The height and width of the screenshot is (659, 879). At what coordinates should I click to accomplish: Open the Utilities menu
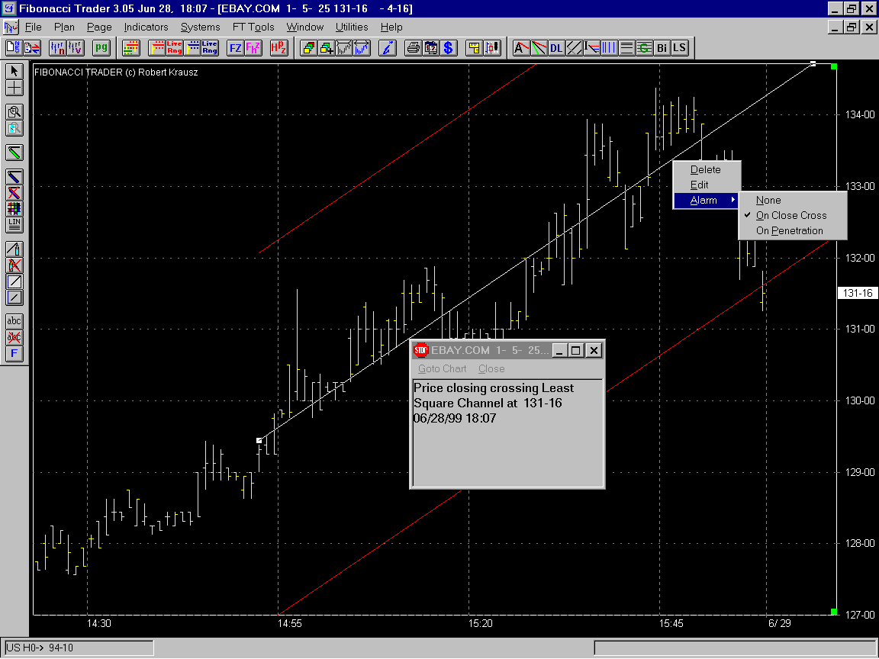[x=352, y=27]
